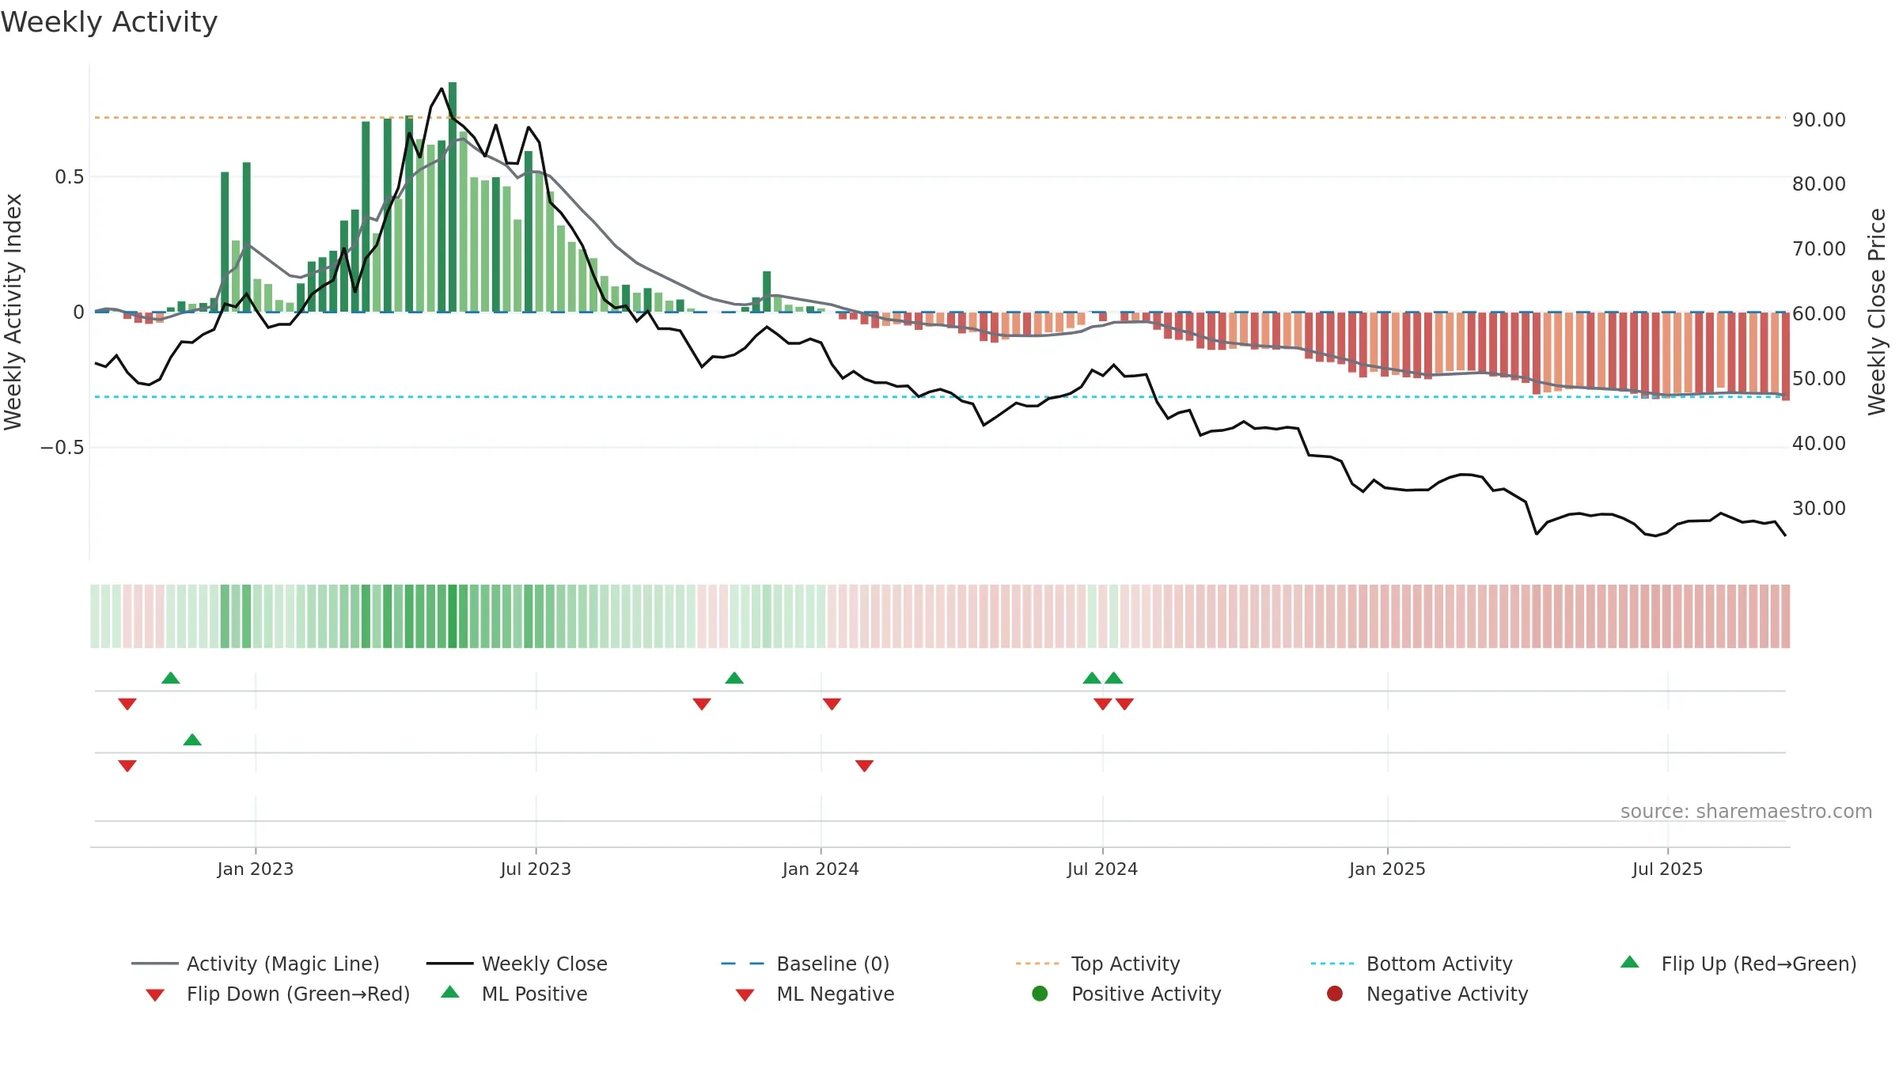The width and height of the screenshot is (1899, 1068).
Task: Click the 0.5 activity index tick label
Action: click(x=69, y=177)
